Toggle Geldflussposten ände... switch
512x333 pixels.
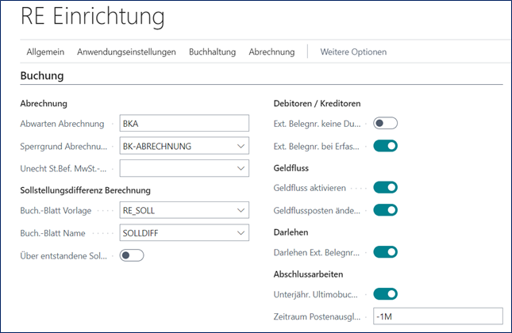point(385,210)
